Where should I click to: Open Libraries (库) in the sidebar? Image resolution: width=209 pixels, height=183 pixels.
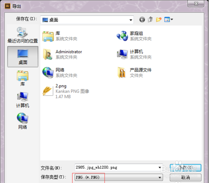point(23,78)
